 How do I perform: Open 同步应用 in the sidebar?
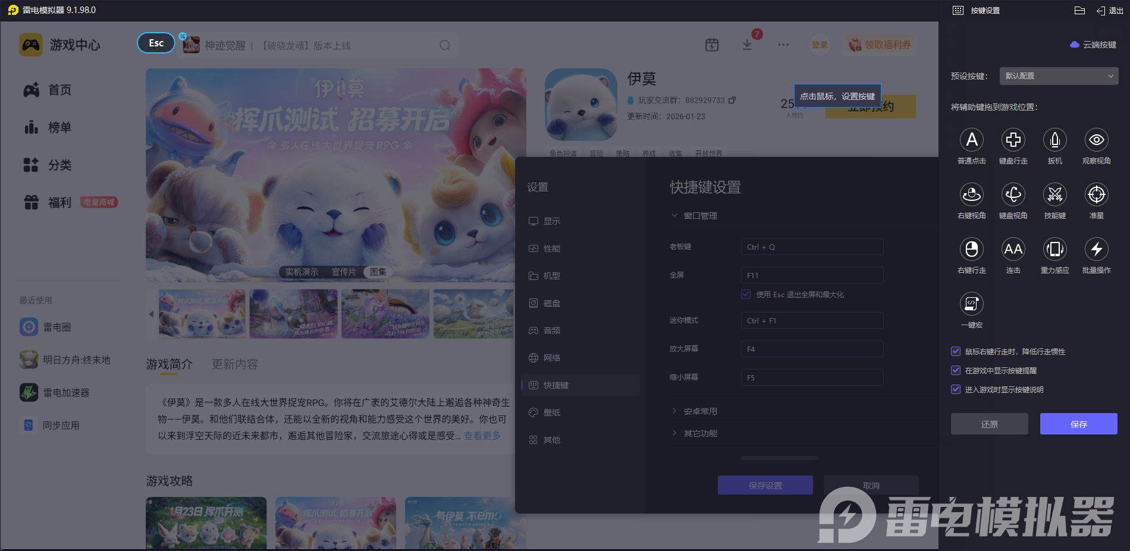coord(50,425)
